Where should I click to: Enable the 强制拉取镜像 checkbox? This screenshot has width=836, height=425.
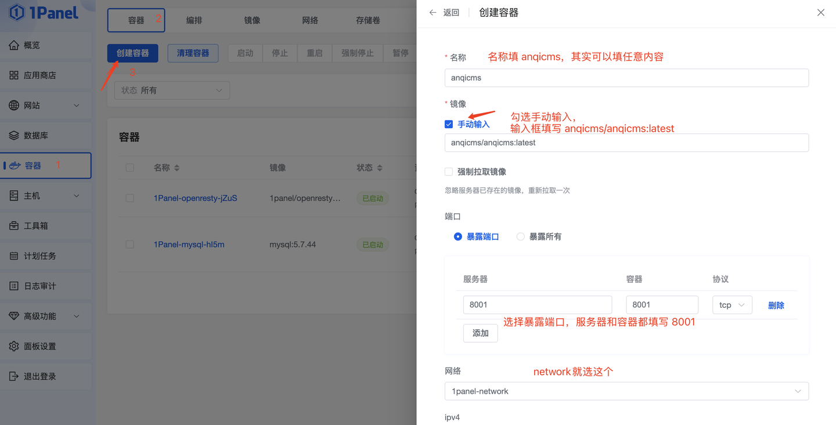449,172
